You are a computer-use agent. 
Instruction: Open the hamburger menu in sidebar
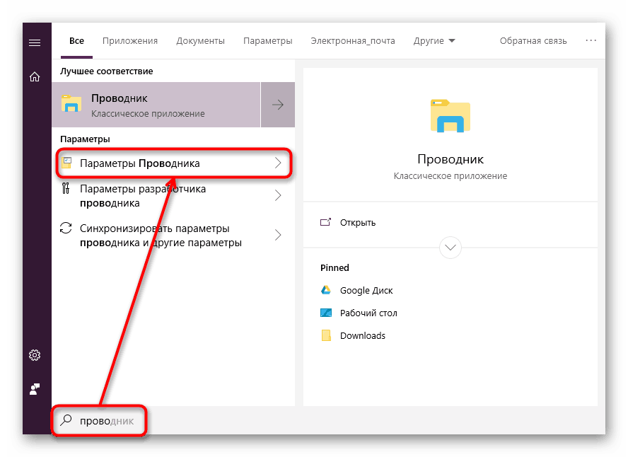tap(35, 42)
